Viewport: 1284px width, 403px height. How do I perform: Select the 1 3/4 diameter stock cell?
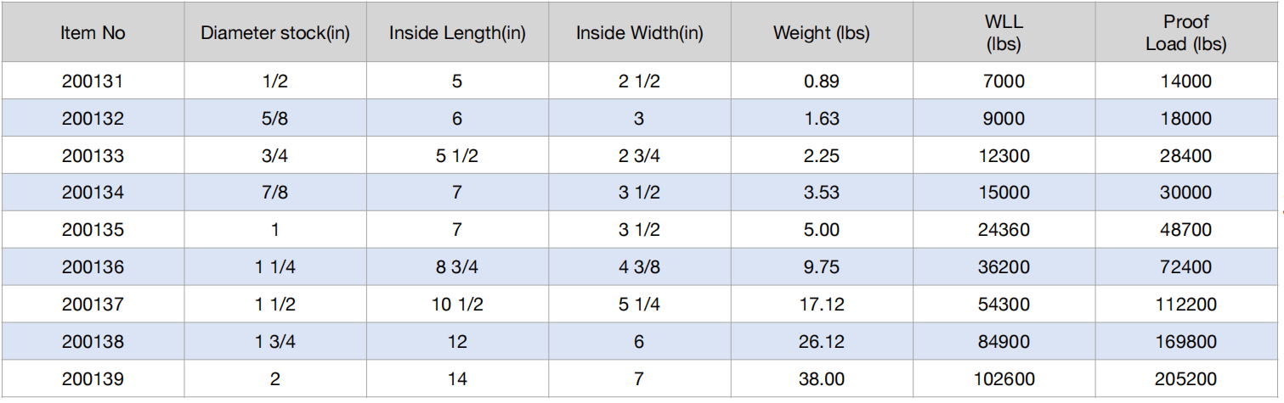(x=275, y=341)
